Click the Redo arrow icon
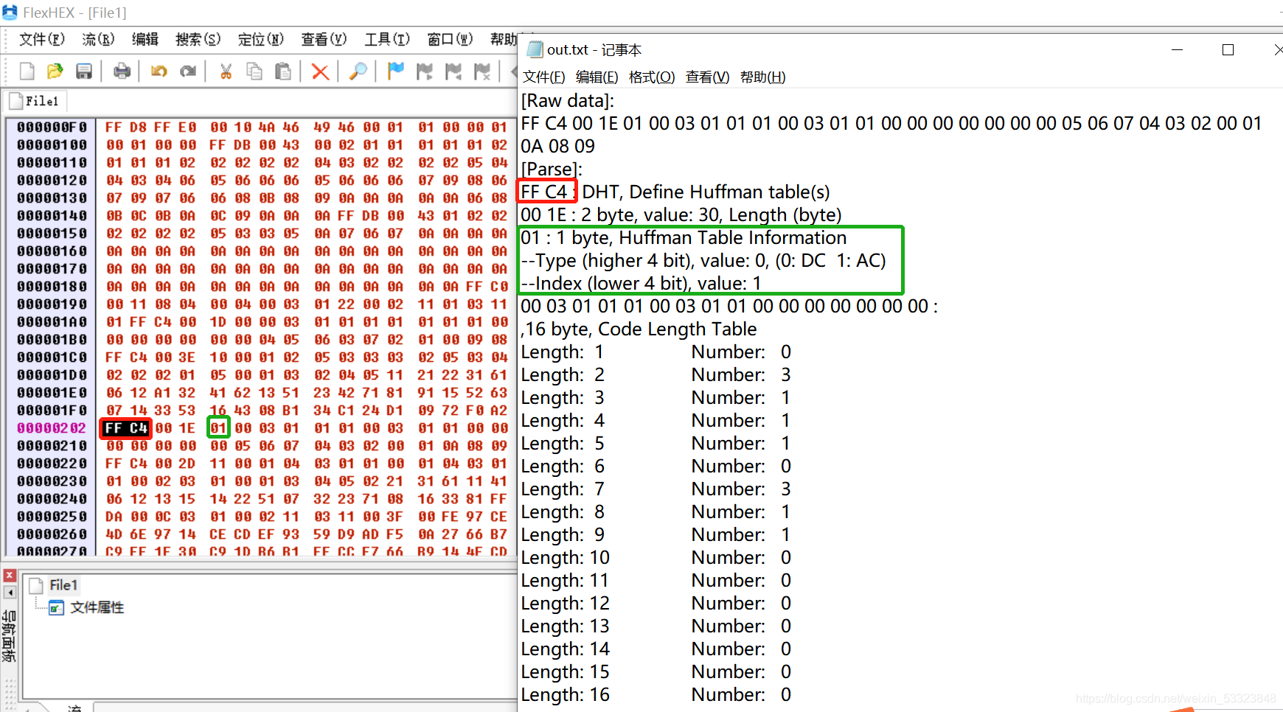 point(188,71)
